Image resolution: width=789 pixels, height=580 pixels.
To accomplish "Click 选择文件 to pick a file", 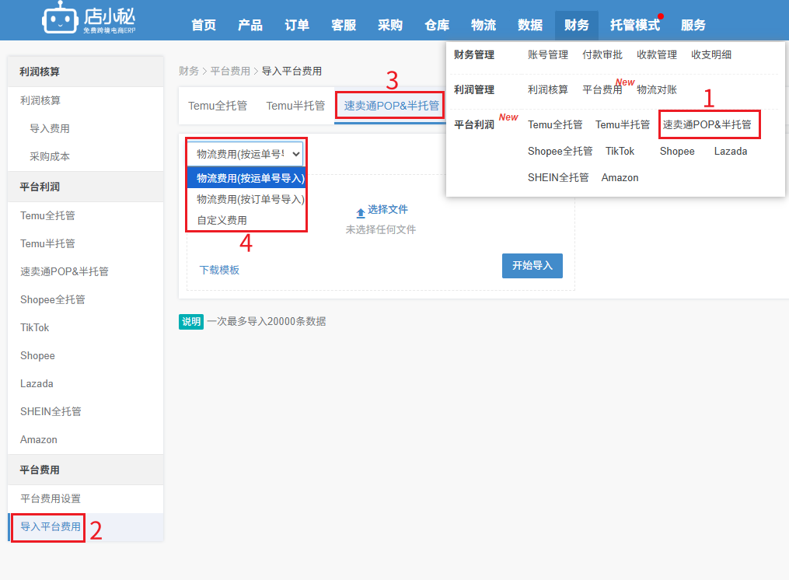I will click(x=387, y=209).
